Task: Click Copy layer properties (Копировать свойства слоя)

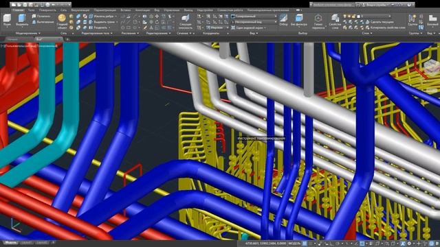Action: [385, 27]
